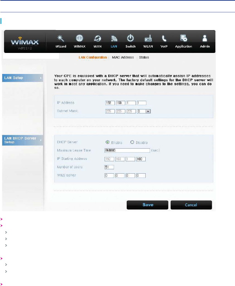The width and height of the screenshot is (235, 286).
Task: Open the WLAN router icon
Action: coord(148,38)
